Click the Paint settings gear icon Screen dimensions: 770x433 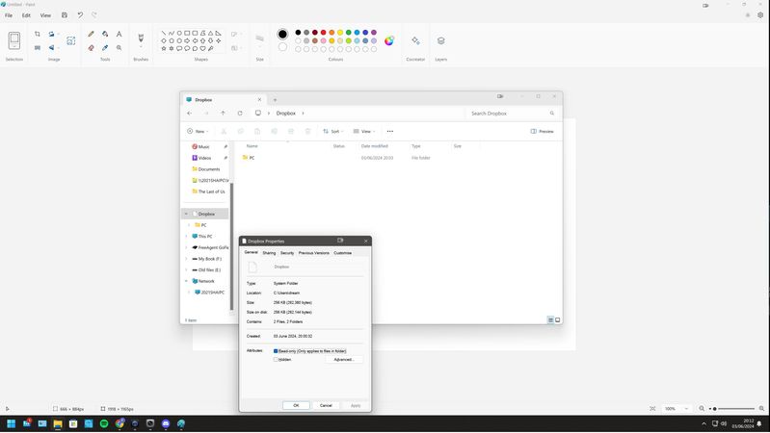click(x=760, y=15)
